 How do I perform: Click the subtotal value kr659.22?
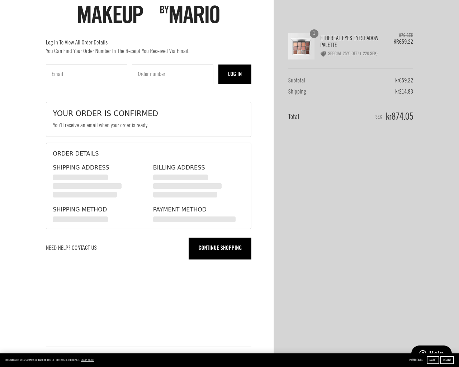pyautogui.click(x=404, y=81)
